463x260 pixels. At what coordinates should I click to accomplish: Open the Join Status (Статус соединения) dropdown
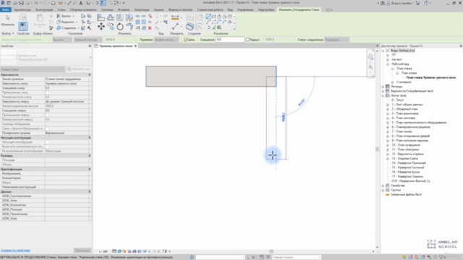[x=336, y=40]
